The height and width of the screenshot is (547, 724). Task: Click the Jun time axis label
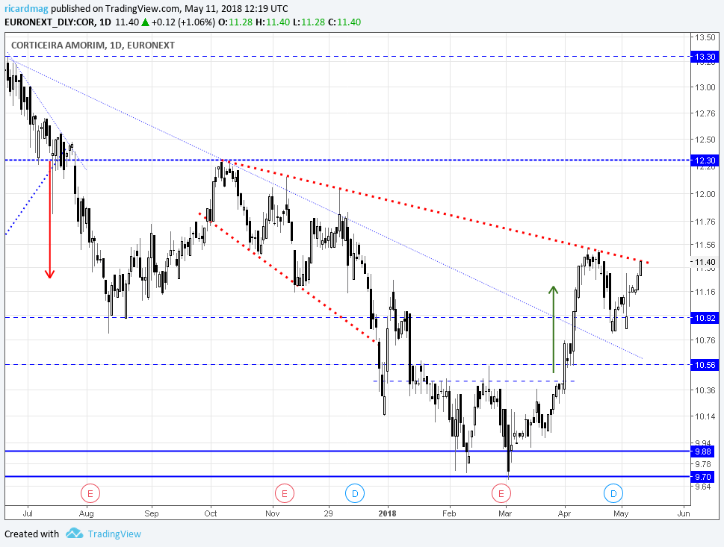tap(684, 513)
